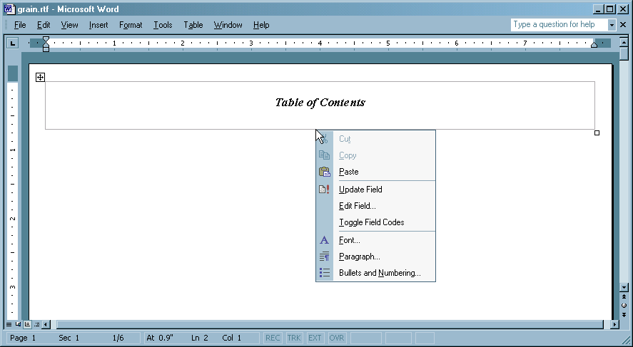Click the table resize handle square

597,133
